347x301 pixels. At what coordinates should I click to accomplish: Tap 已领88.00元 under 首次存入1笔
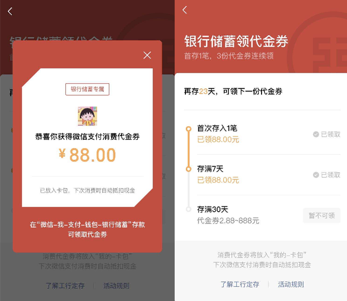(218, 140)
